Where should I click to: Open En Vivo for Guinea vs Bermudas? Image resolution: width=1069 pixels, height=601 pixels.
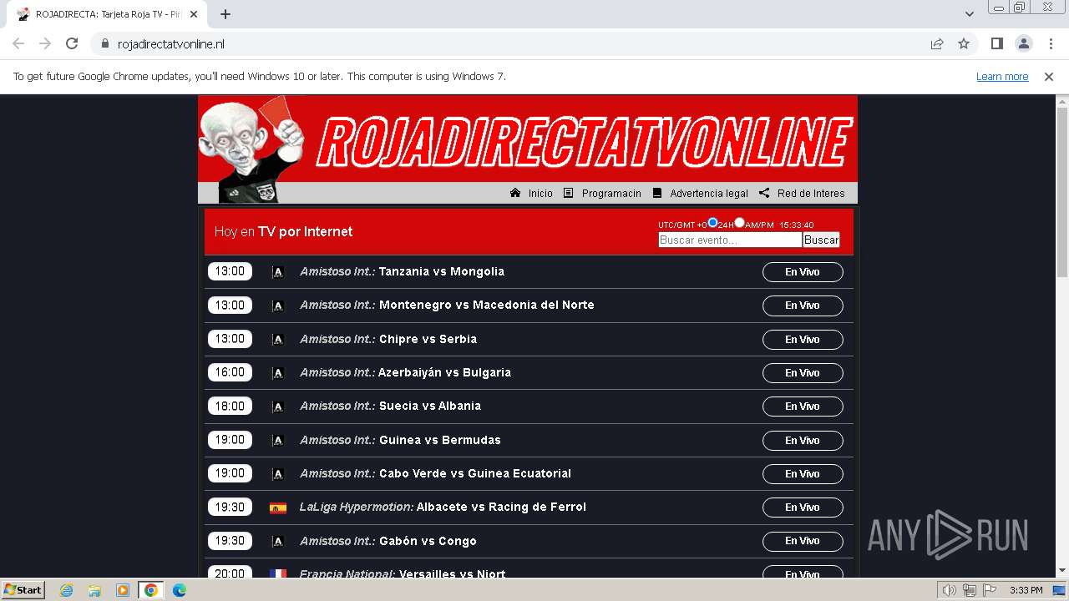tap(803, 441)
